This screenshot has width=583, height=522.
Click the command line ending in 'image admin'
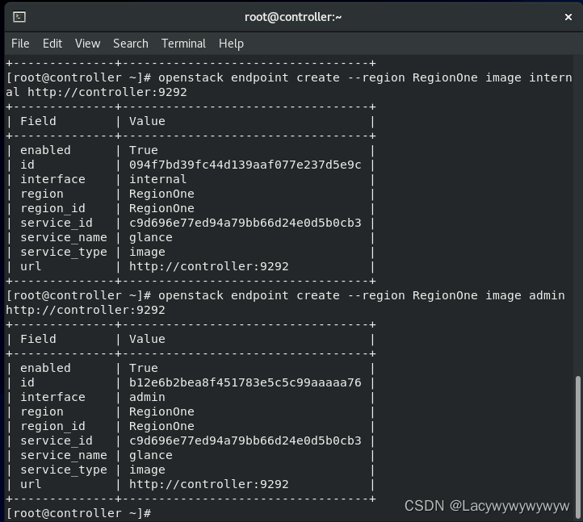click(286, 295)
